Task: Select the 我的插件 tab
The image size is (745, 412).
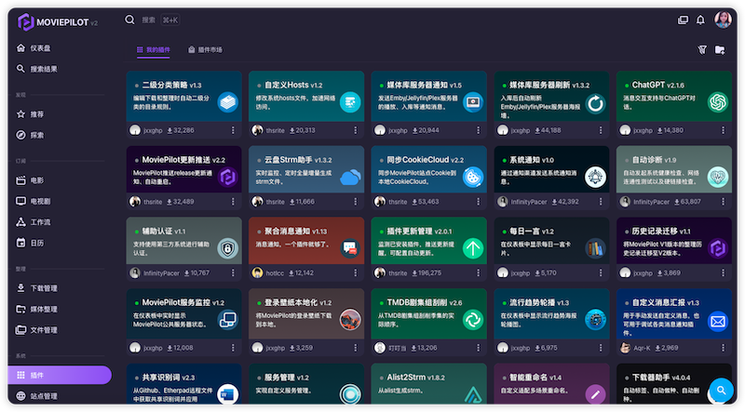Action: tap(153, 50)
